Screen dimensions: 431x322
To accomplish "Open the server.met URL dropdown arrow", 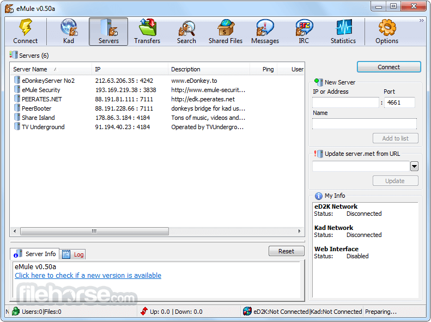I will click(414, 166).
